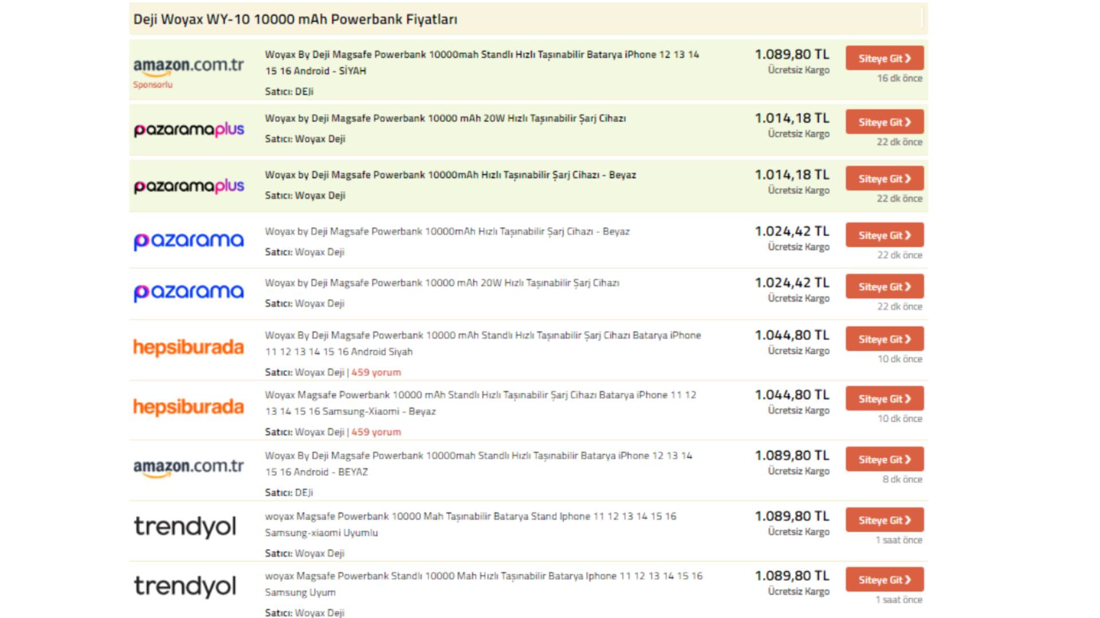Open pazarama 20W Hızlı Taşınabilir title
Image resolution: width=1100 pixels, height=618 pixels.
coord(442,283)
